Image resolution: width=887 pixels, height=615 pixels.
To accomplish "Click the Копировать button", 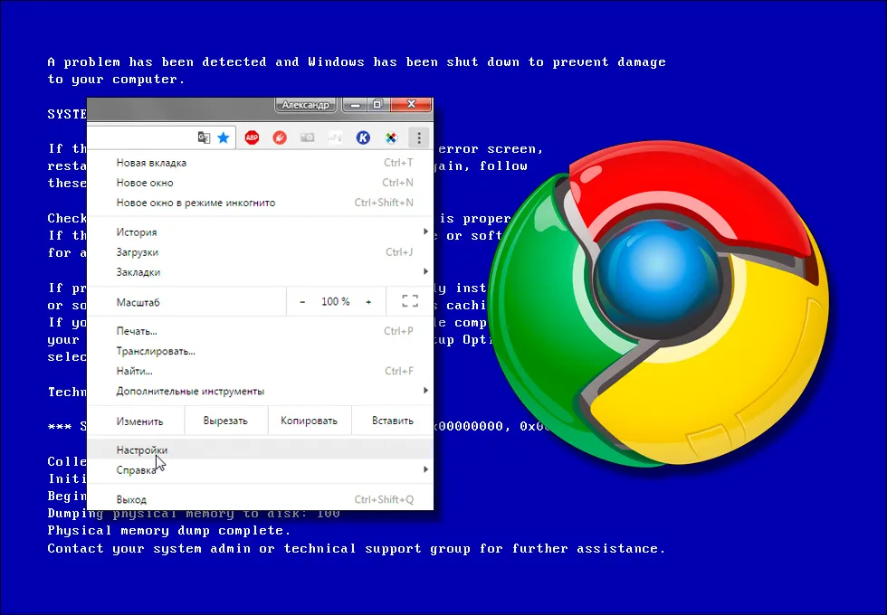I will pos(310,421).
